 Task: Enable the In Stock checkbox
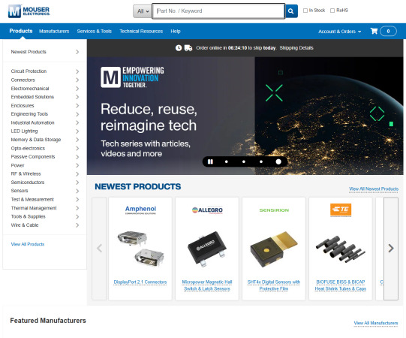pyautogui.click(x=305, y=11)
